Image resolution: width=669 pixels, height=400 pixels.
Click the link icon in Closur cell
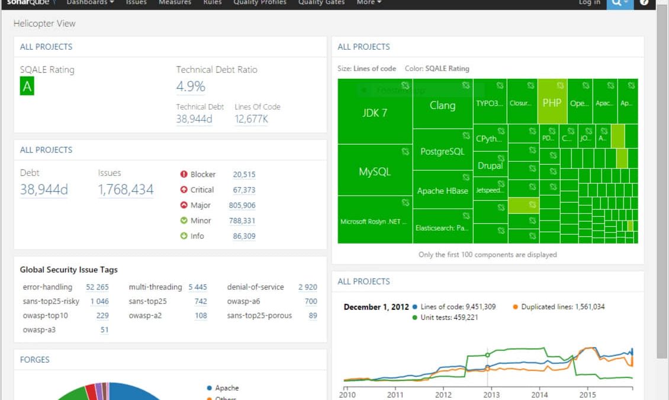[x=530, y=85]
